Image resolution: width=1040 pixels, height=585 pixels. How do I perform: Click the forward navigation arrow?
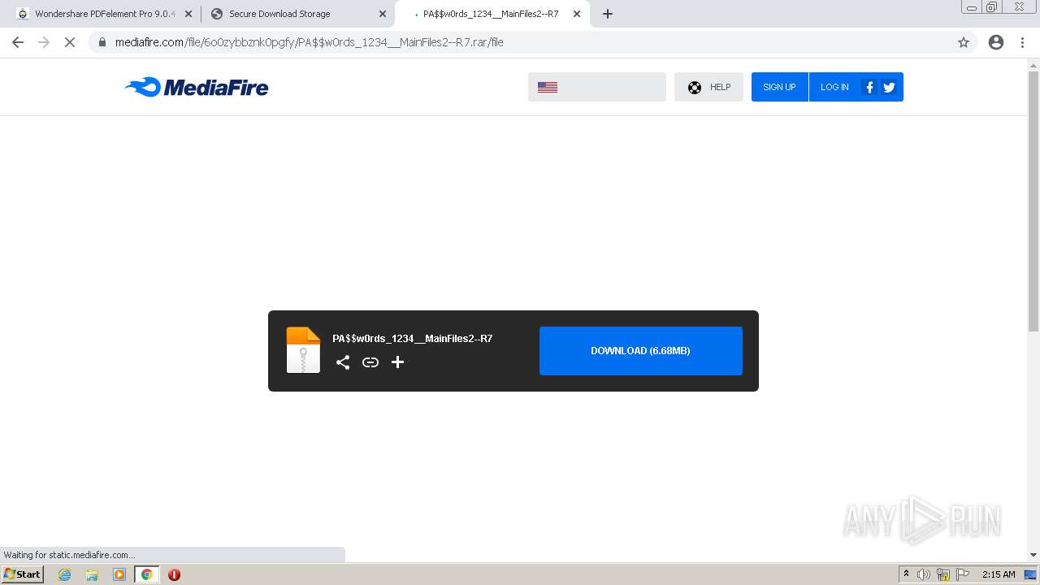[44, 42]
